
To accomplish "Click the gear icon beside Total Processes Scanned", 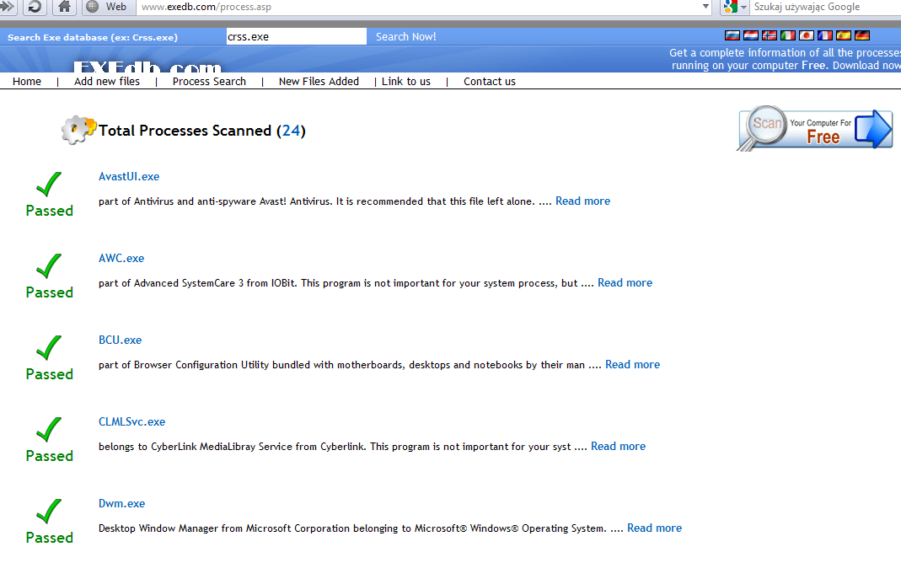I will coord(78,130).
